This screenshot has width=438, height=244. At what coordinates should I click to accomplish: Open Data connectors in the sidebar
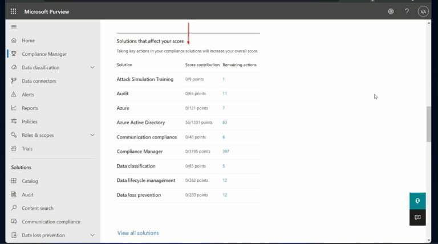click(x=39, y=82)
